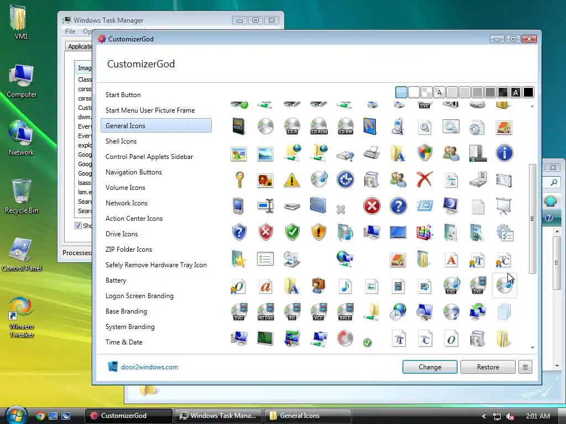Go to Navigation Buttons category

134,172
